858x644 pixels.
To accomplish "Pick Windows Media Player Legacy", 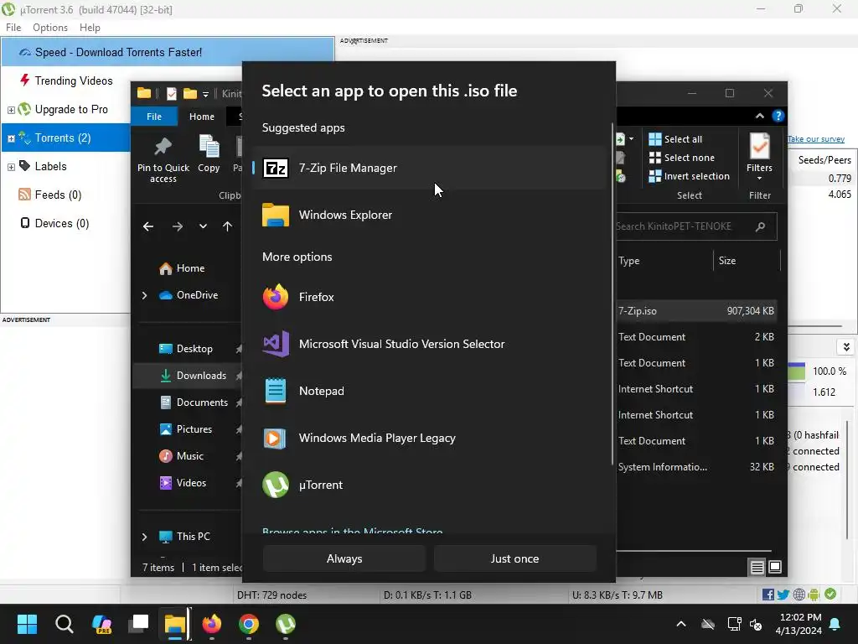I will point(429,438).
